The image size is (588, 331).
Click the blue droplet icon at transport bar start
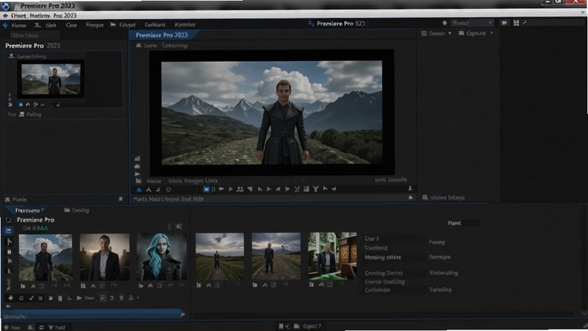click(139, 190)
